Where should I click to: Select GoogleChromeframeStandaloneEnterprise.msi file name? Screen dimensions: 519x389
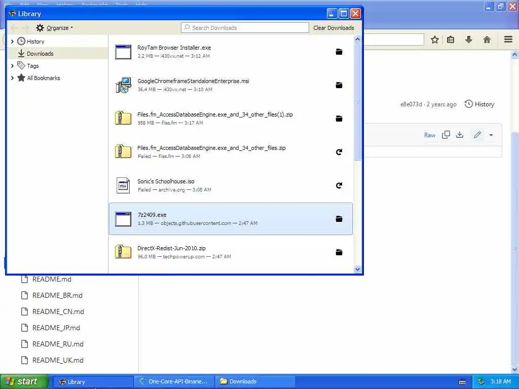[x=193, y=81]
